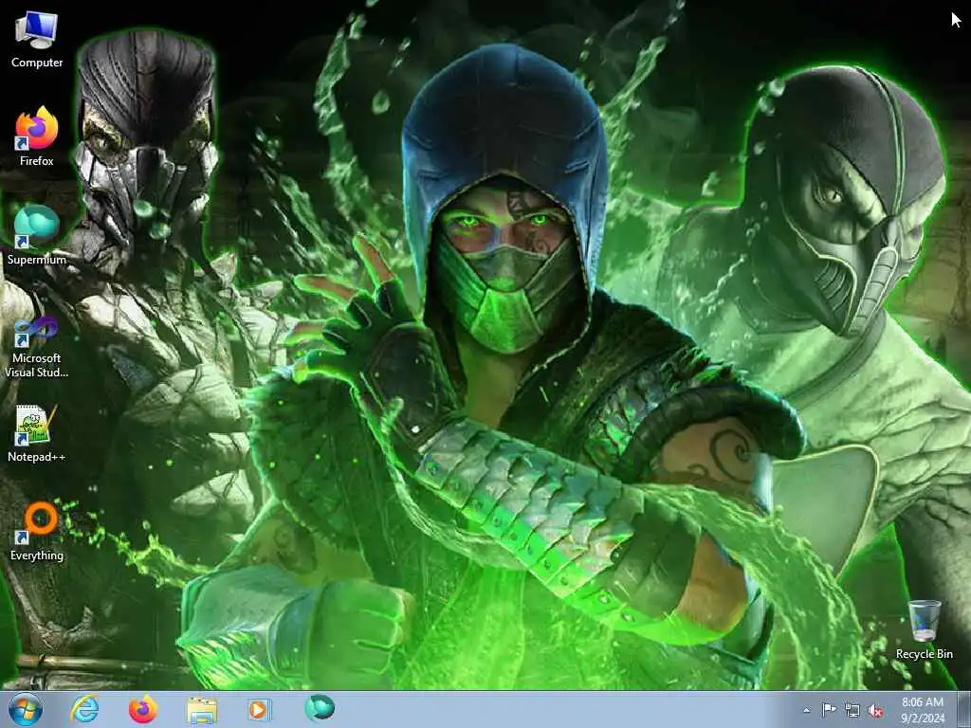Viewport: 971px width, 728px height.
Task: Select the Firefox desktop shortcut
Action: (37, 136)
